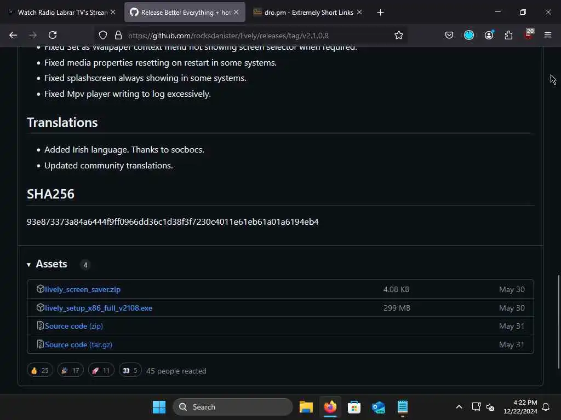561x420 pixels.
Task: Click the 299 MB file size
Action: 397,308
